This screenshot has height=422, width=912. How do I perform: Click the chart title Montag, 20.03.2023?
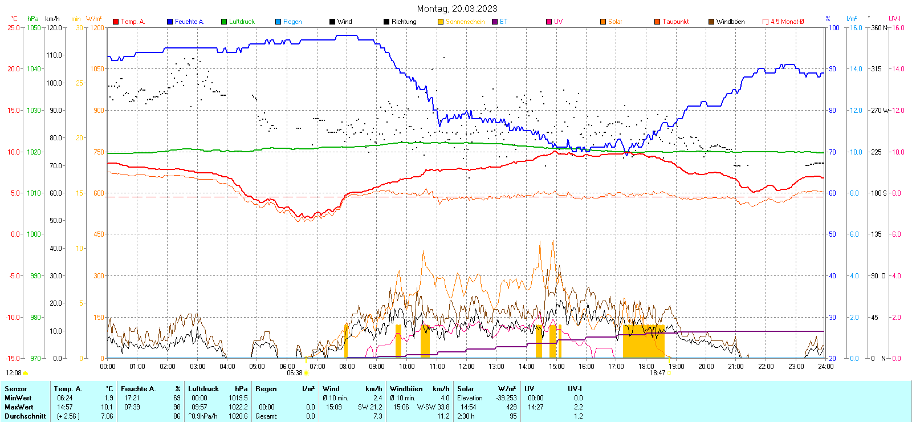click(457, 9)
